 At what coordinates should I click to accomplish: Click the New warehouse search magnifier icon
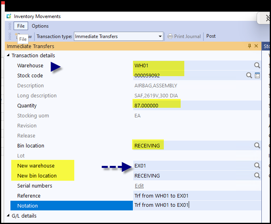pos(257,165)
